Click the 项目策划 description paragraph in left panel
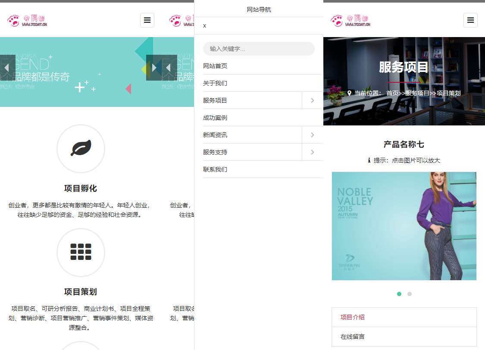485x350 pixels. click(x=81, y=318)
